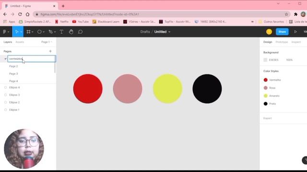Viewport: 307px width, 172px height.
Task: Open the Figma main menu icon
Action: click(x=4, y=32)
